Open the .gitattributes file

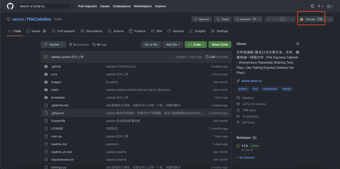pos(60,105)
